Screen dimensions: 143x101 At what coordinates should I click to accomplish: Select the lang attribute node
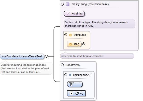(x=74, y=44)
